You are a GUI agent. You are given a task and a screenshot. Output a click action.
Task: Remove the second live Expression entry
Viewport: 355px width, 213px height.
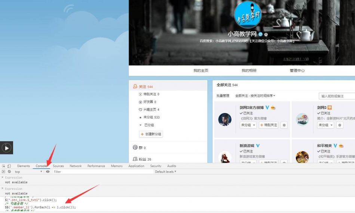click(x=3, y=188)
